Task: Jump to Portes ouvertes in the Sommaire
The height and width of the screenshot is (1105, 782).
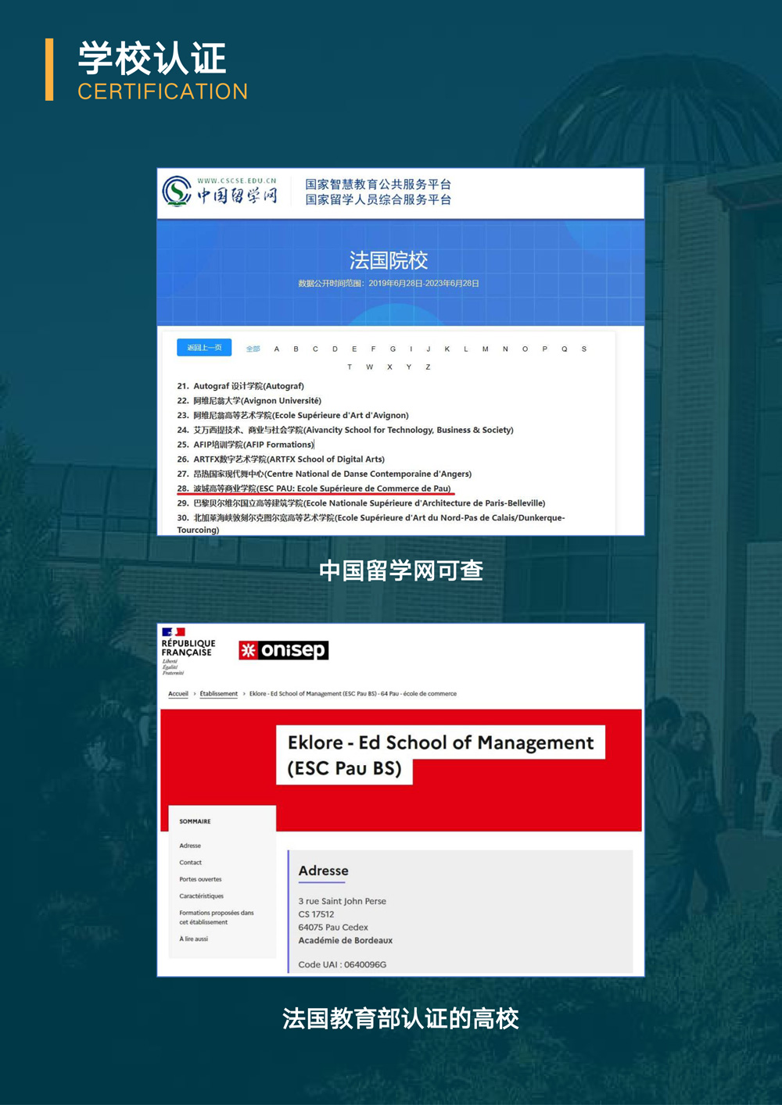Action: pyautogui.click(x=200, y=879)
